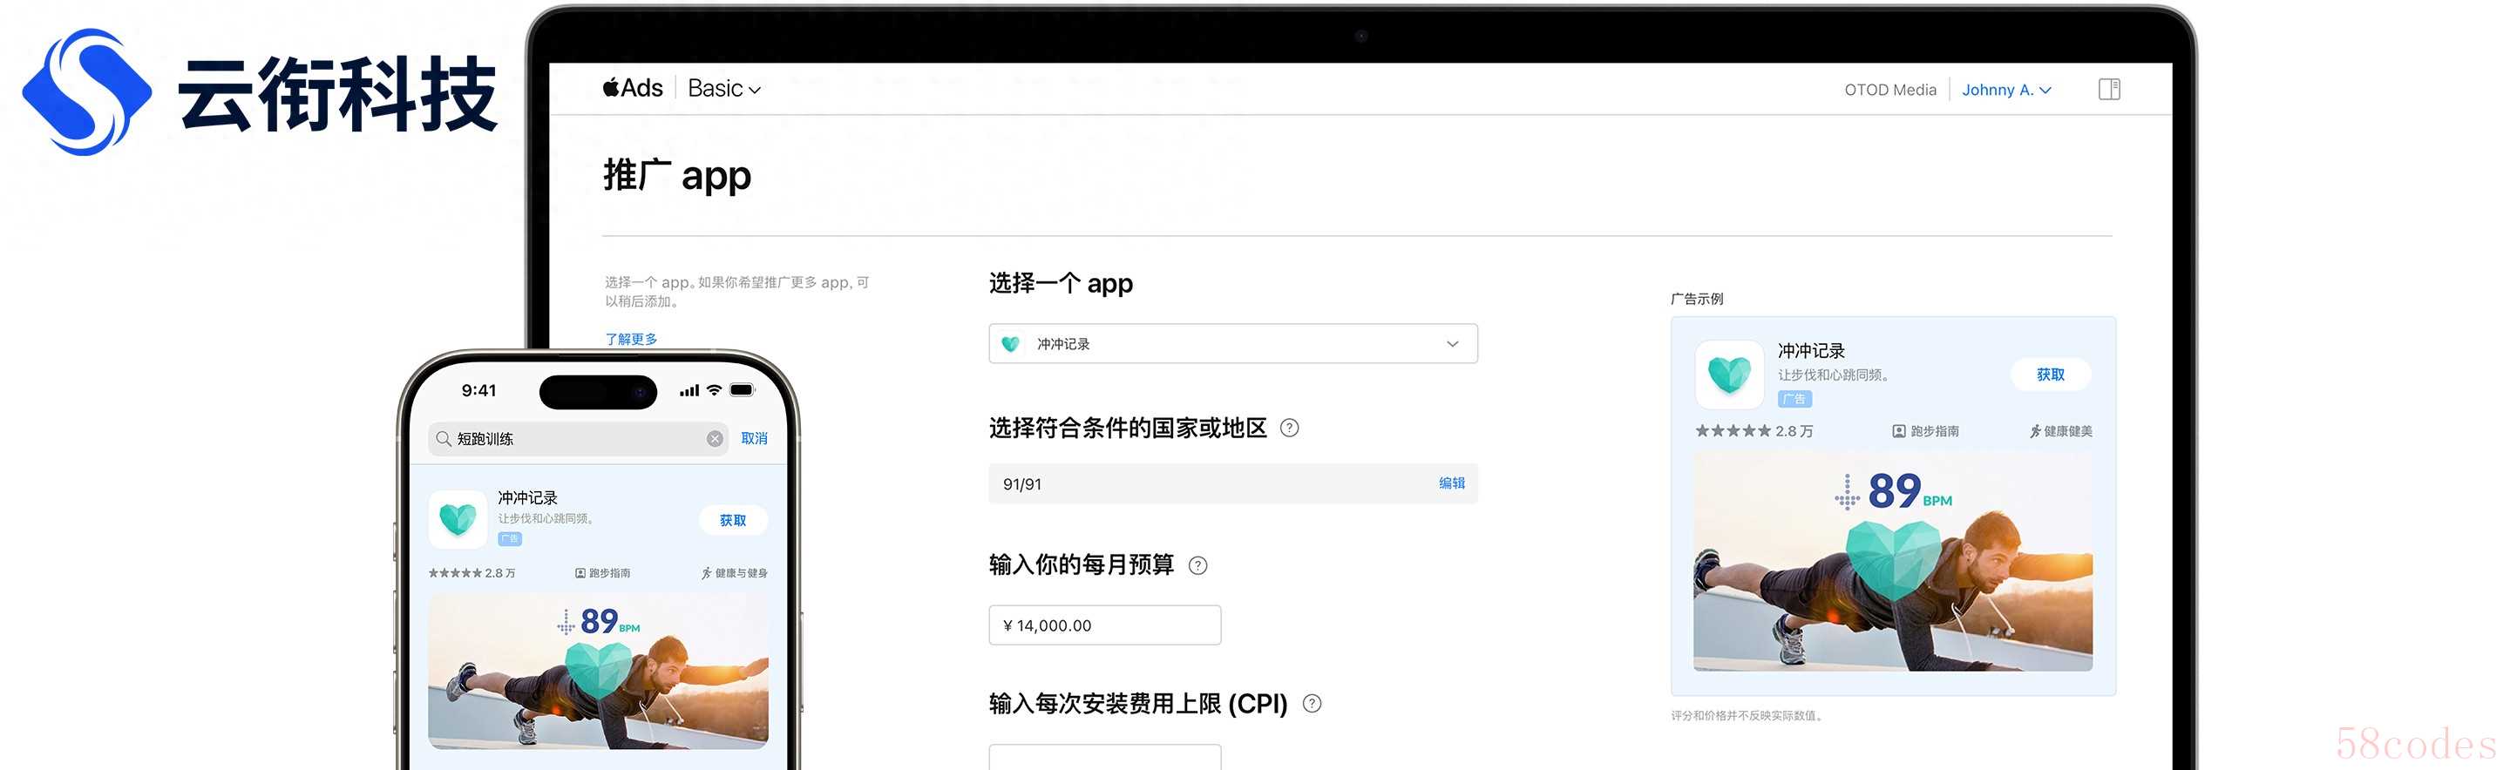Image resolution: width=2510 pixels, height=770 pixels.
Task: Click the OTOD Media organization label
Action: (x=1889, y=90)
